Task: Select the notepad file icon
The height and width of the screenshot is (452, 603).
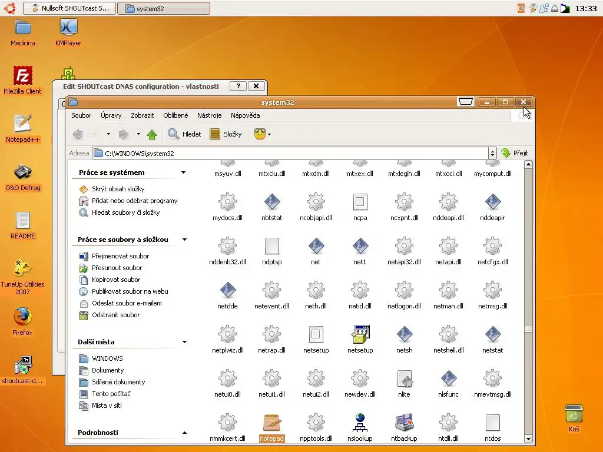Action: (272, 423)
